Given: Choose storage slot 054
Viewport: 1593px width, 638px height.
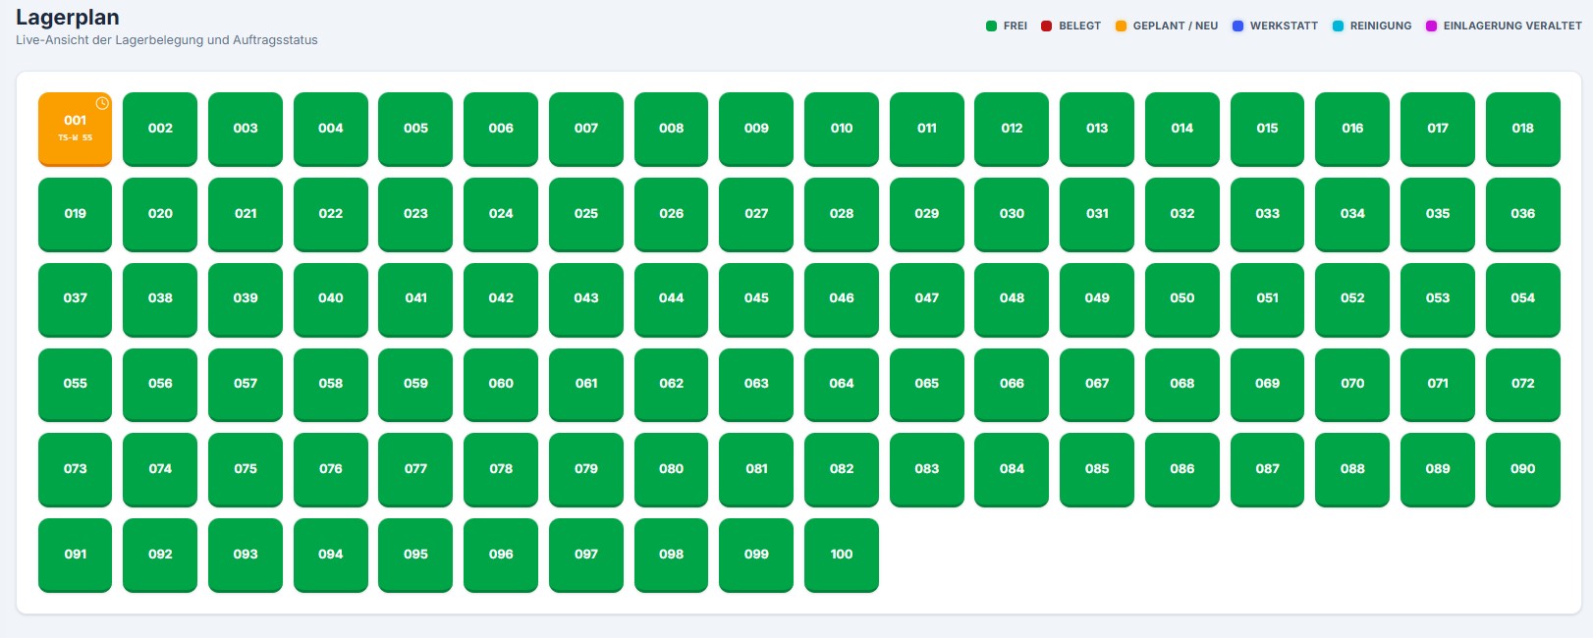Looking at the screenshot, I should coord(1523,299).
